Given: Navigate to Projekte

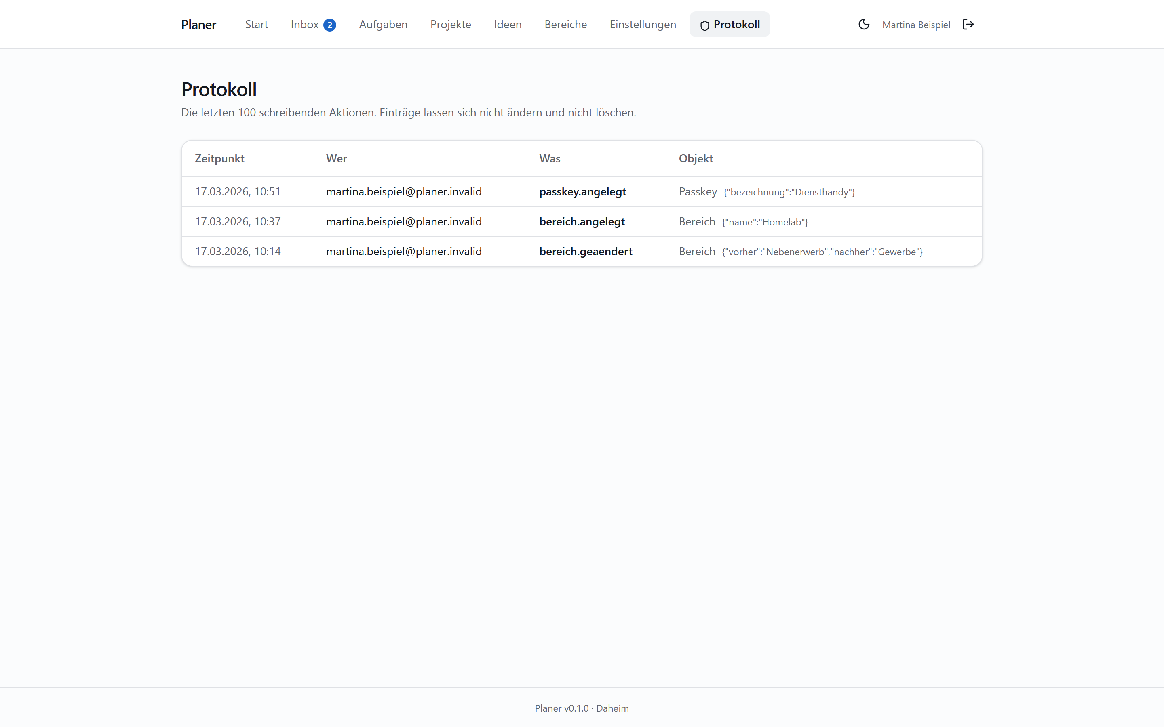Looking at the screenshot, I should (x=451, y=25).
